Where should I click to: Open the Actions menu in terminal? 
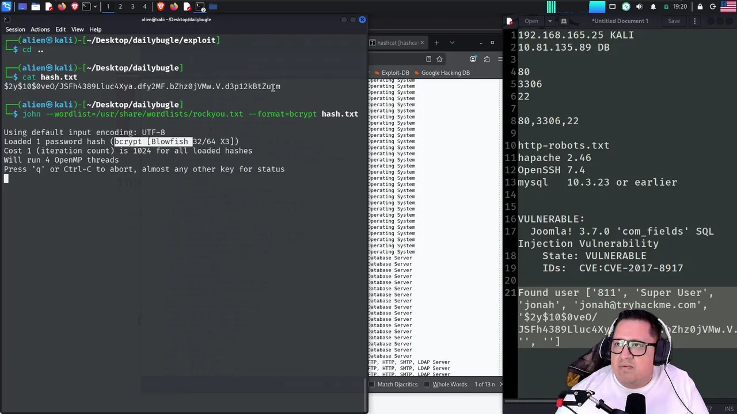[x=40, y=29]
